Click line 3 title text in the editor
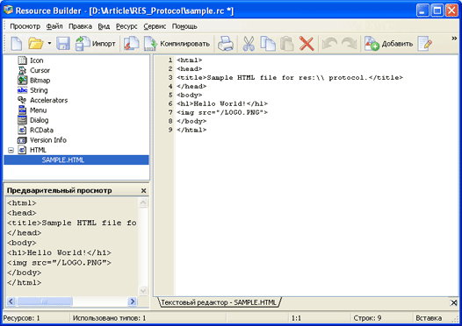 [290, 78]
